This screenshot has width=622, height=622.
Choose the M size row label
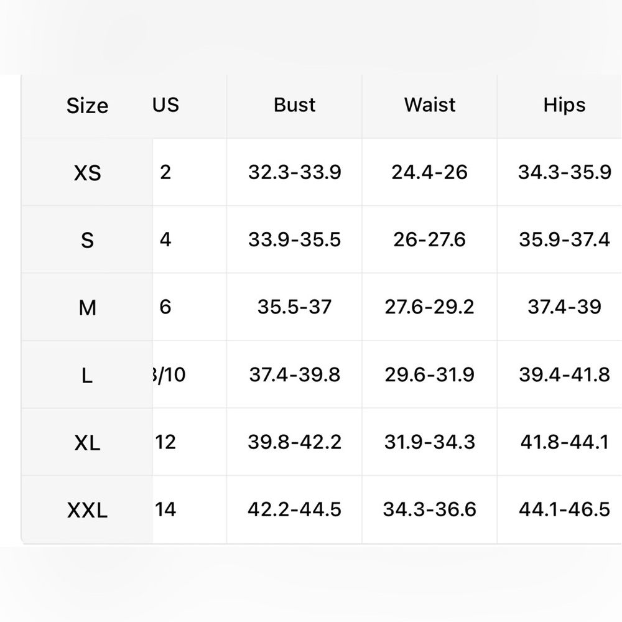point(87,308)
